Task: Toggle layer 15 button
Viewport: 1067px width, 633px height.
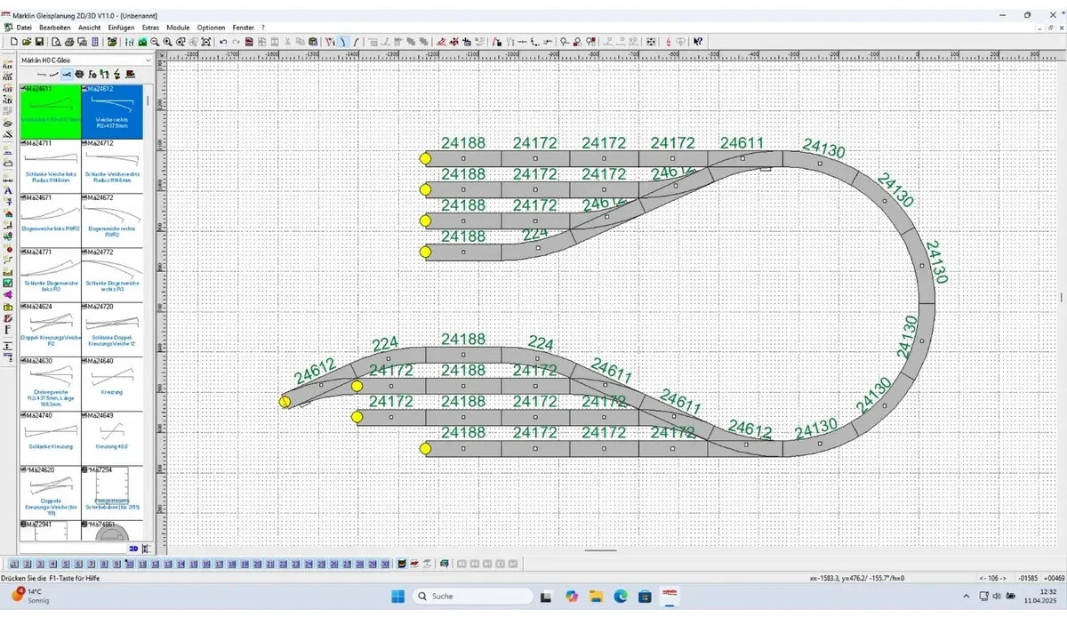Action: (x=193, y=564)
